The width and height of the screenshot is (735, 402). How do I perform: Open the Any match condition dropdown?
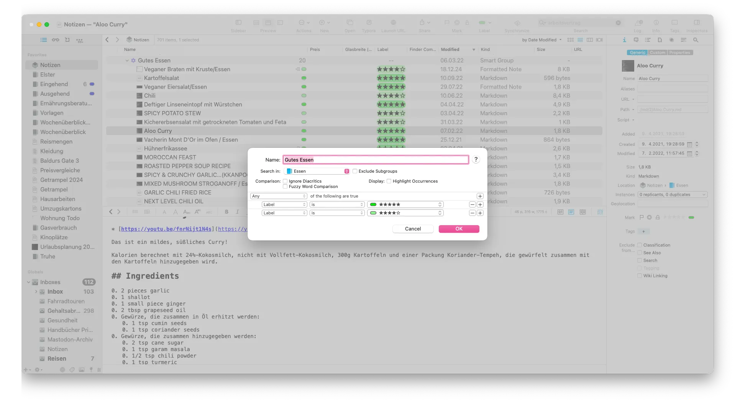pyautogui.click(x=279, y=196)
